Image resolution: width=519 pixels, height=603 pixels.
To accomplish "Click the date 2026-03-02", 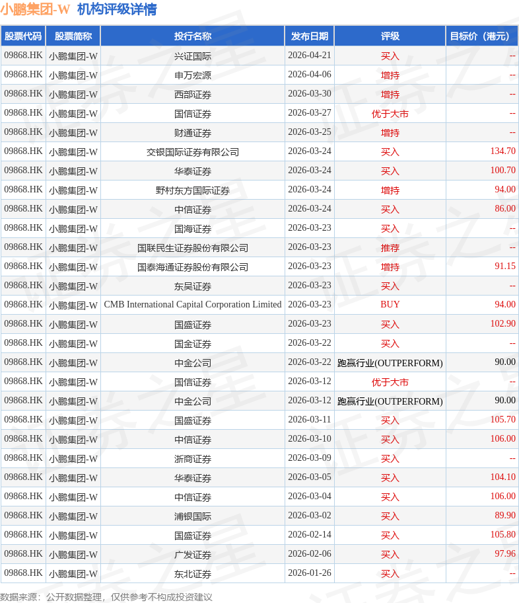I will click(x=309, y=516).
